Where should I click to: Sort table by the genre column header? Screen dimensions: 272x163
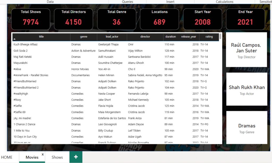[84, 37]
